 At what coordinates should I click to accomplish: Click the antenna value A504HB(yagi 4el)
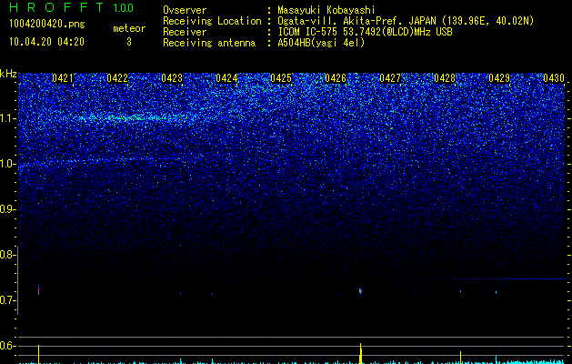(321, 43)
